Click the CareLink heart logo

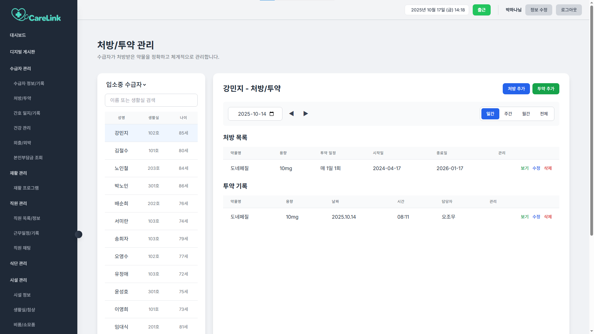[36, 15]
